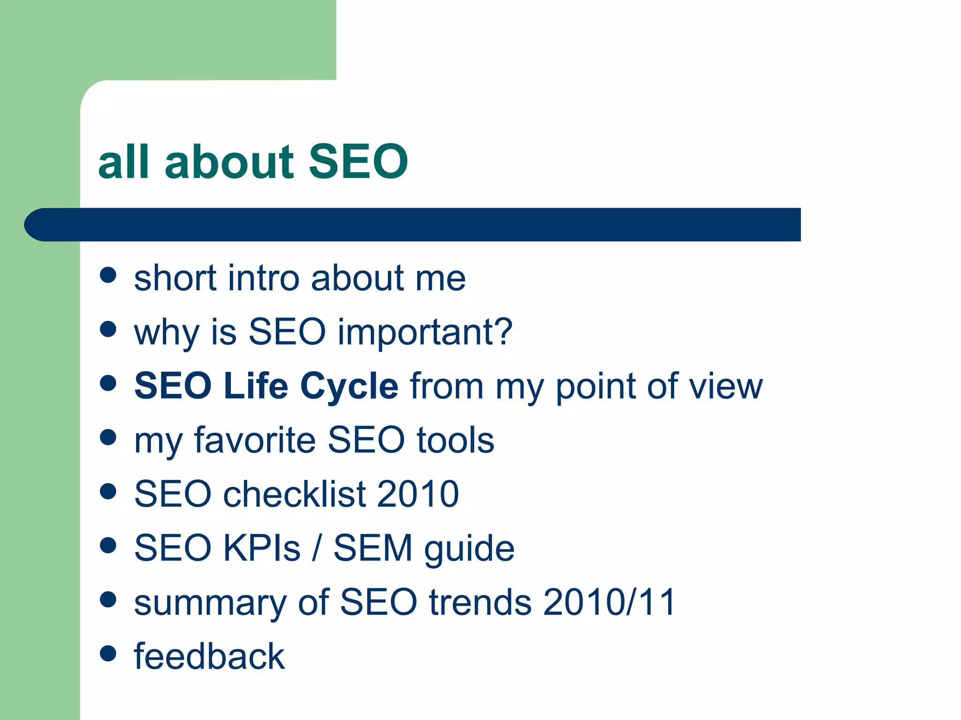Click the green rectangle at top left
The height and width of the screenshot is (720, 961).
tap(168, 40)
